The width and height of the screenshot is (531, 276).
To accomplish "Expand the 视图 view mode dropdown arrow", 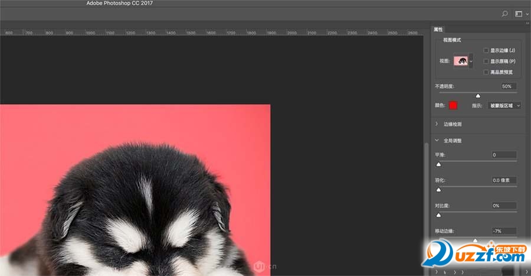I will coord(471,61).
